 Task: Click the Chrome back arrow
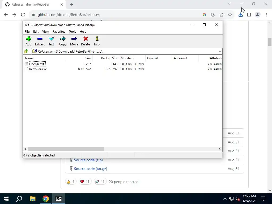(6, 15)
